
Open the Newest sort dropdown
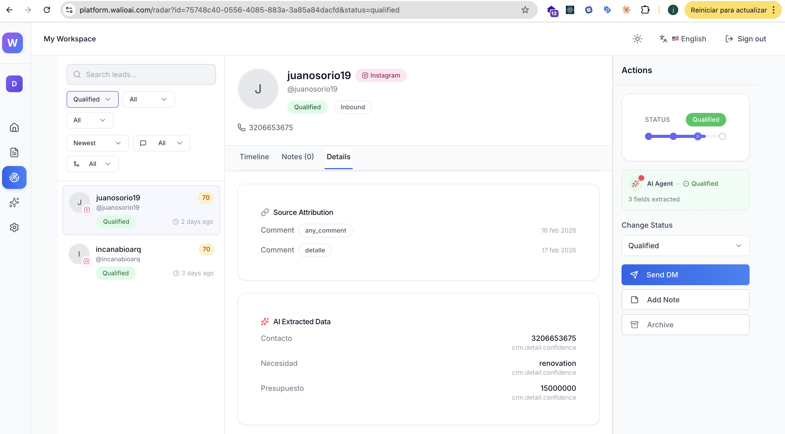(x=98, y=143)
